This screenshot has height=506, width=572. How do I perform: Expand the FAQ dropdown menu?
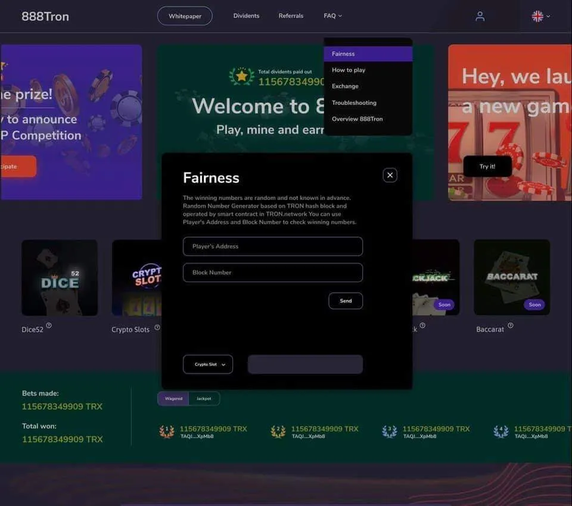(332, 15)
